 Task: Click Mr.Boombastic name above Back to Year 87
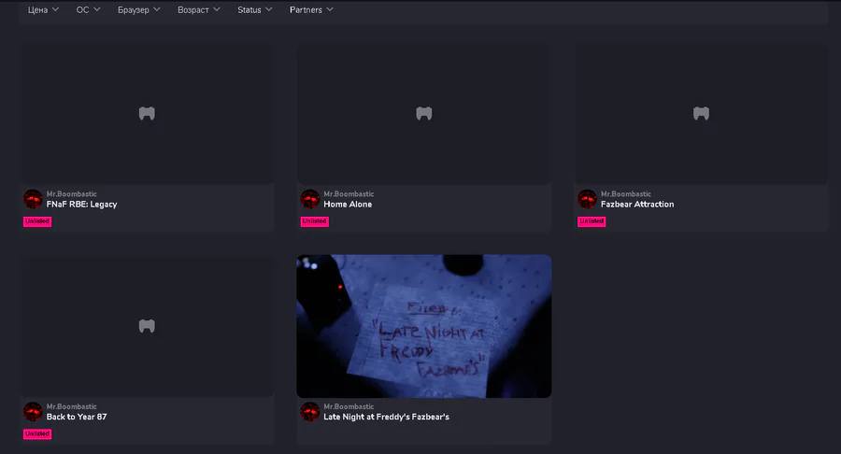pos(71,407)
